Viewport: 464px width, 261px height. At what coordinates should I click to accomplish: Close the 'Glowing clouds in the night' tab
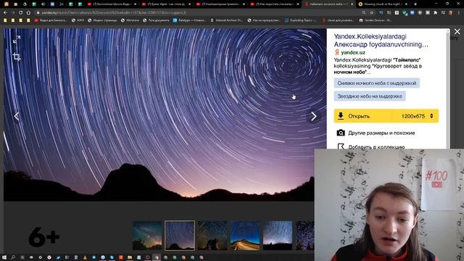[406, 4]
